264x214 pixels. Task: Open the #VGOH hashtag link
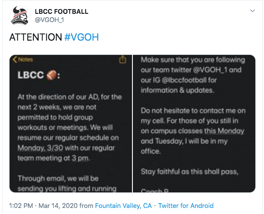pos(82,37)
